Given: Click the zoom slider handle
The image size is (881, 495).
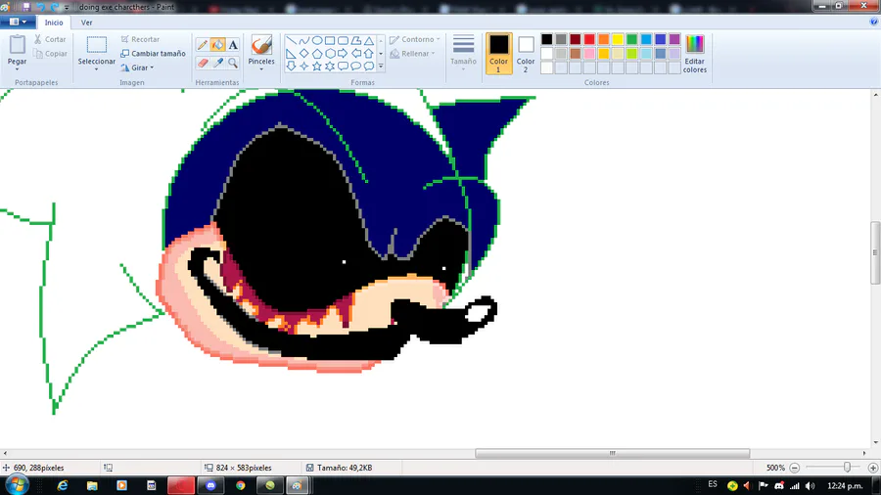Looking at the screenshot, I should coord(847,468).
